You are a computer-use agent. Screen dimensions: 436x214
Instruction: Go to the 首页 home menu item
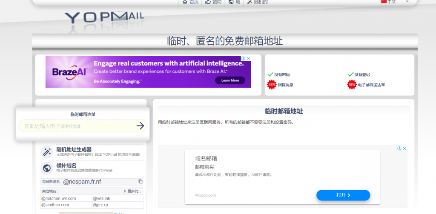click(x=190, y=2)
